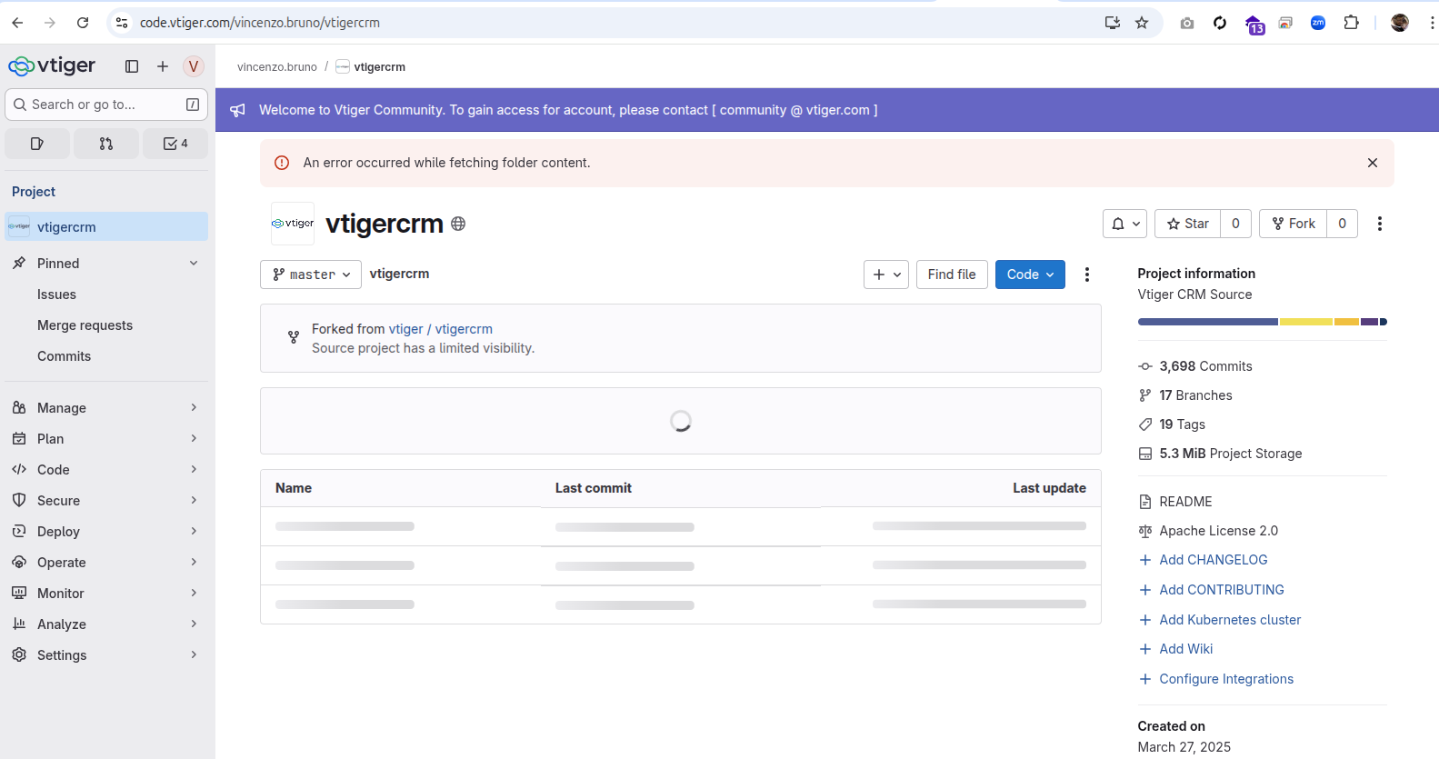Open Issues in the sidebar

click(56, 295)
